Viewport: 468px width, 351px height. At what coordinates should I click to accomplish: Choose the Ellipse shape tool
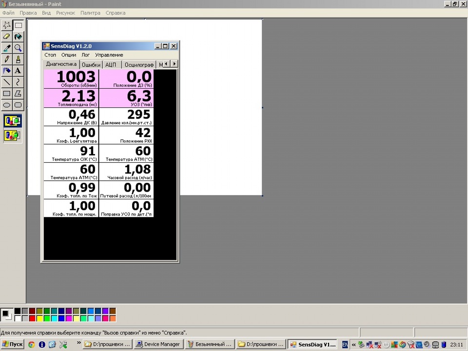7,105
